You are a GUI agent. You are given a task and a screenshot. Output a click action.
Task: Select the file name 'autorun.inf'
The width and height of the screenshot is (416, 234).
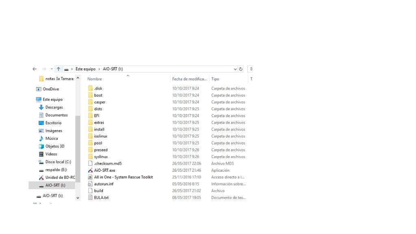(x=104, y=184)
